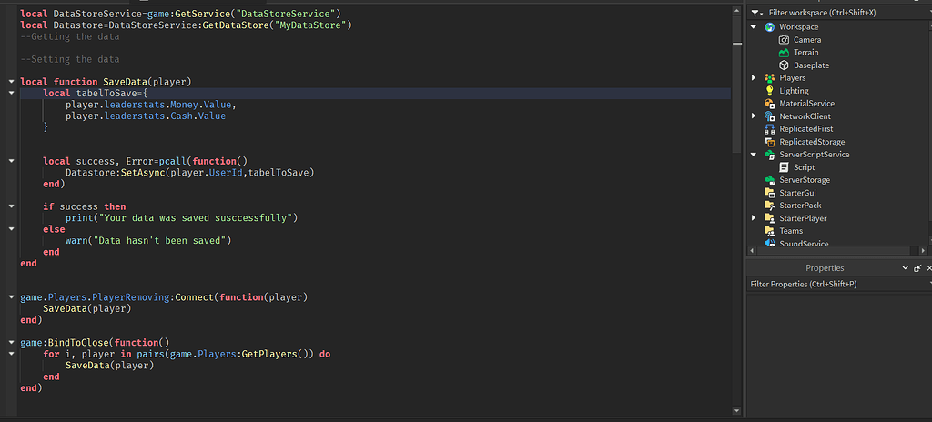
Task: Select StarterGui in the Explorer tree
Action: [797, 193]
